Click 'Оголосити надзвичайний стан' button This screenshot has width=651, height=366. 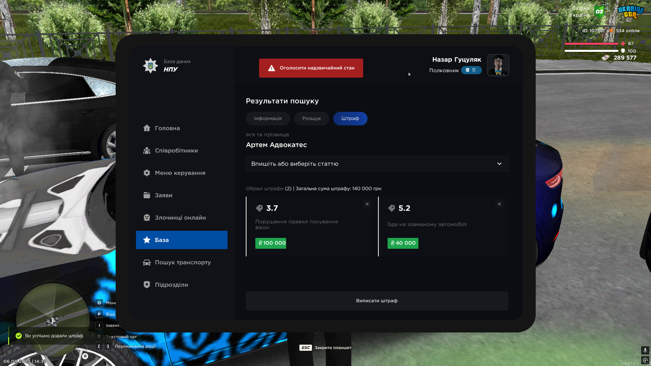pos(311,68)
